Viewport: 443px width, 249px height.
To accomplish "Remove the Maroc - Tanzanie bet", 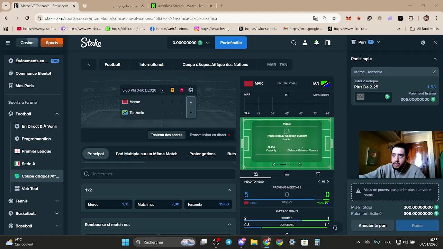I will pos(434,72).
